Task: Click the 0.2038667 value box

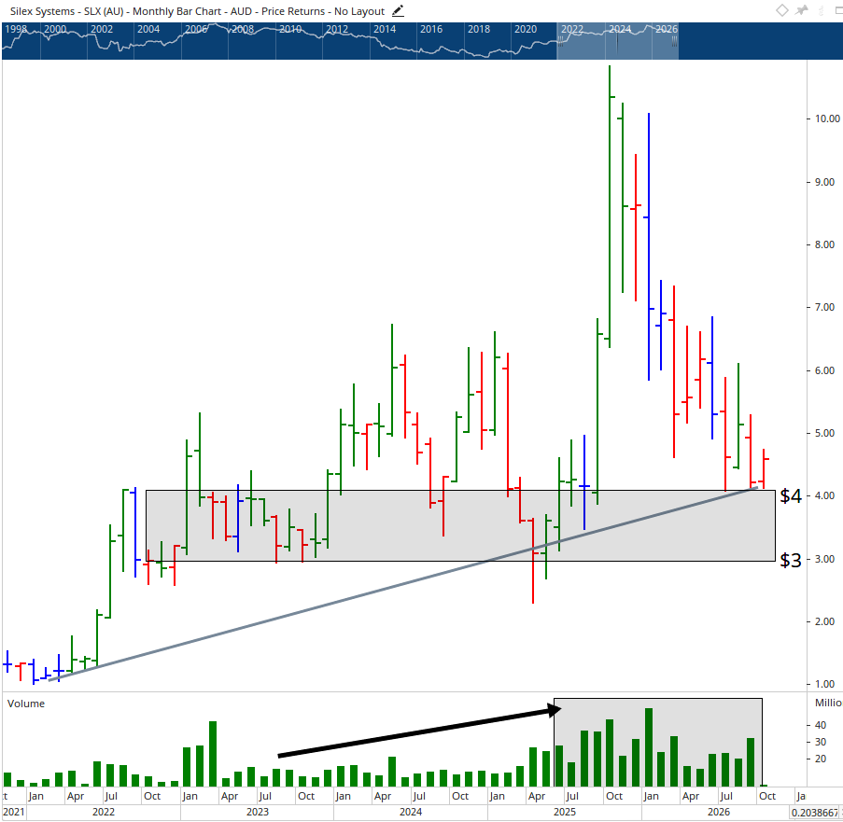Action: coord(814,813)
